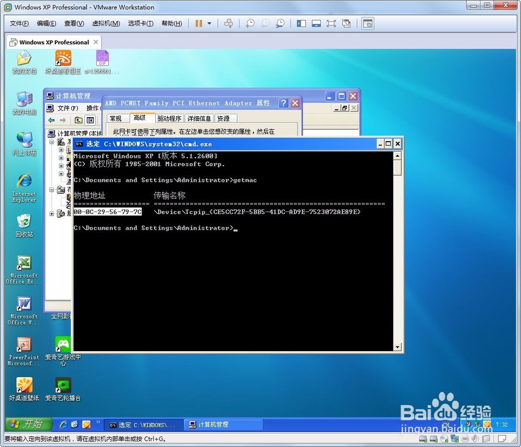The height and width of the screenshot is (447, 521).
Task: Open the 虚拟机(M) menu in VMware
Action: point(106,23)
